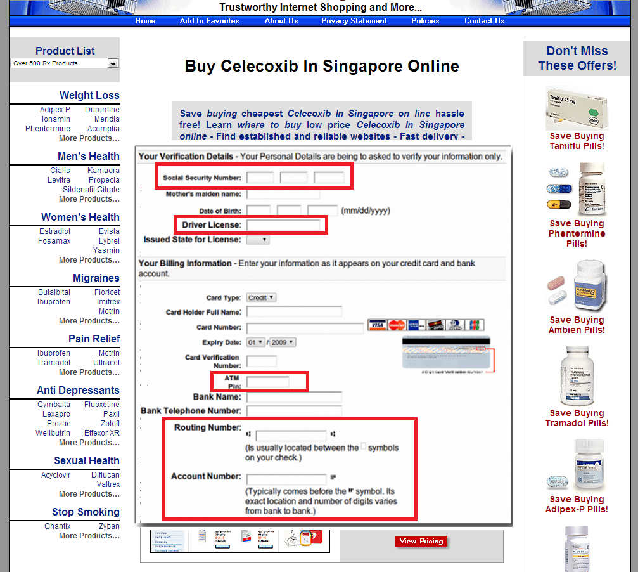The image size is (638, 572).
Task: Click the JCB card logo
Action: [475, 325]
